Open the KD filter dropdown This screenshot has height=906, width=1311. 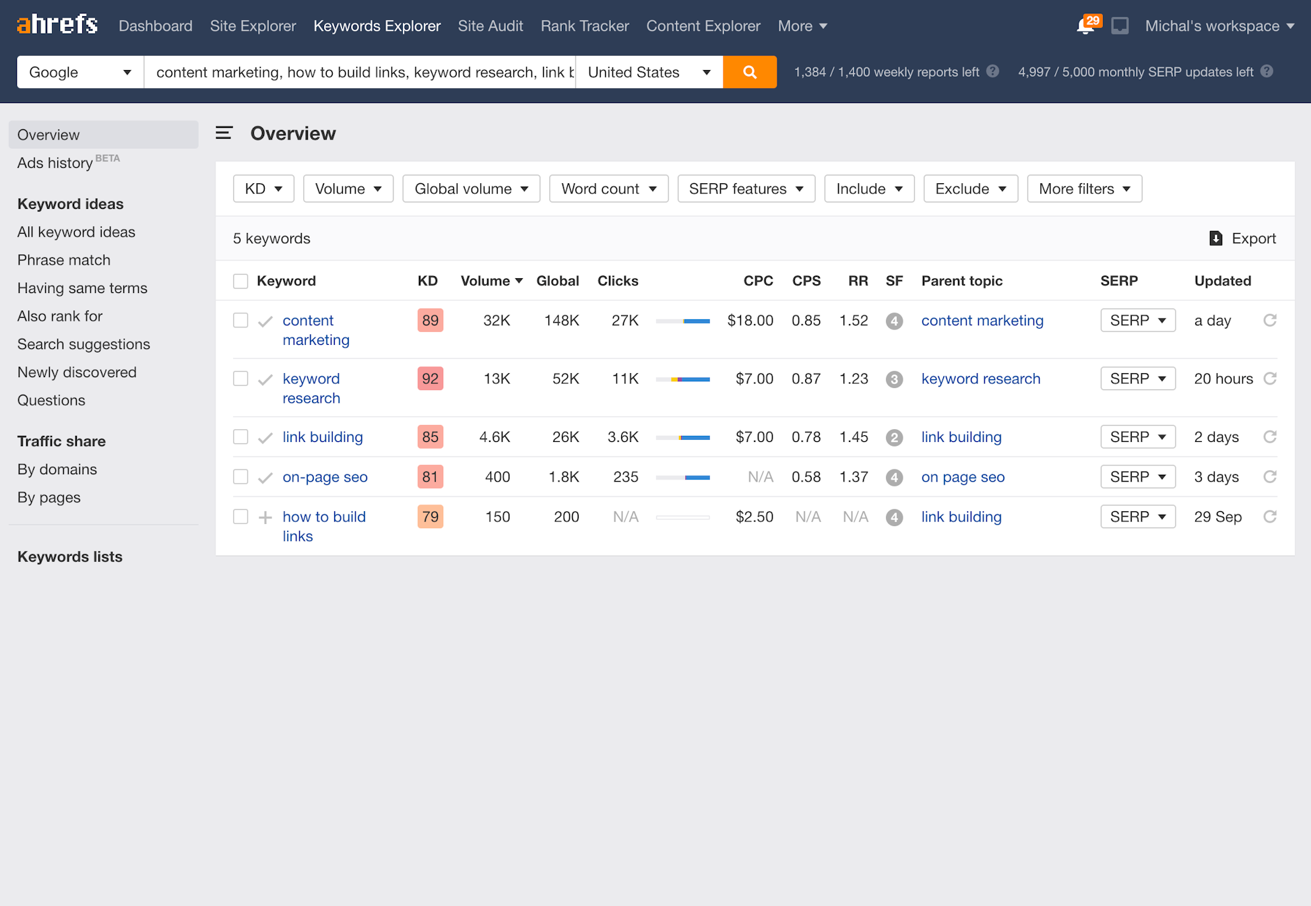coord(263,189)
